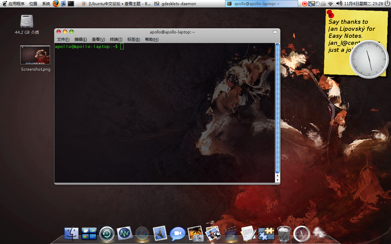The height and width of the screenshot is (244, 391).
Task: Open the Trash can in the dock
Action: 284,234
